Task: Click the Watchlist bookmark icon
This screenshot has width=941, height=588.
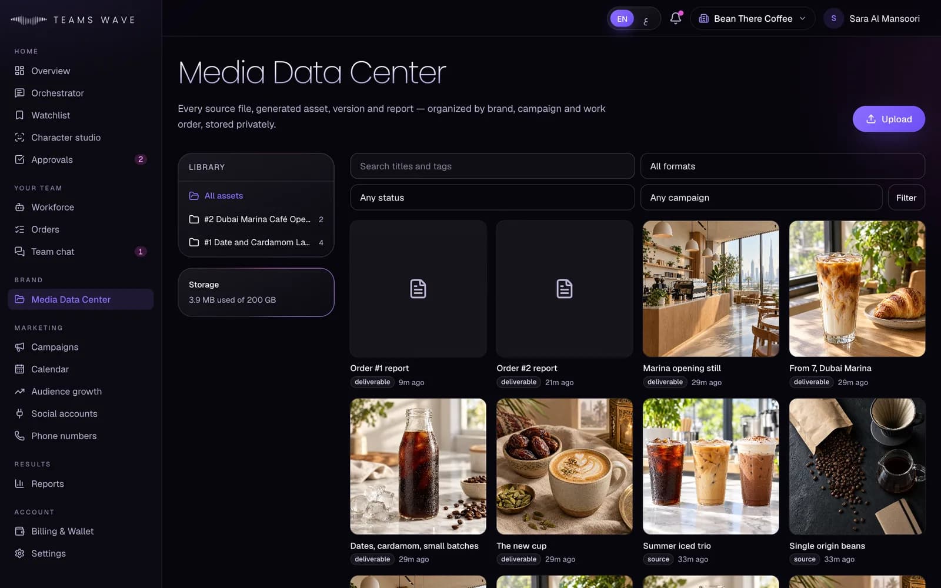Action: tap(19, 115)
